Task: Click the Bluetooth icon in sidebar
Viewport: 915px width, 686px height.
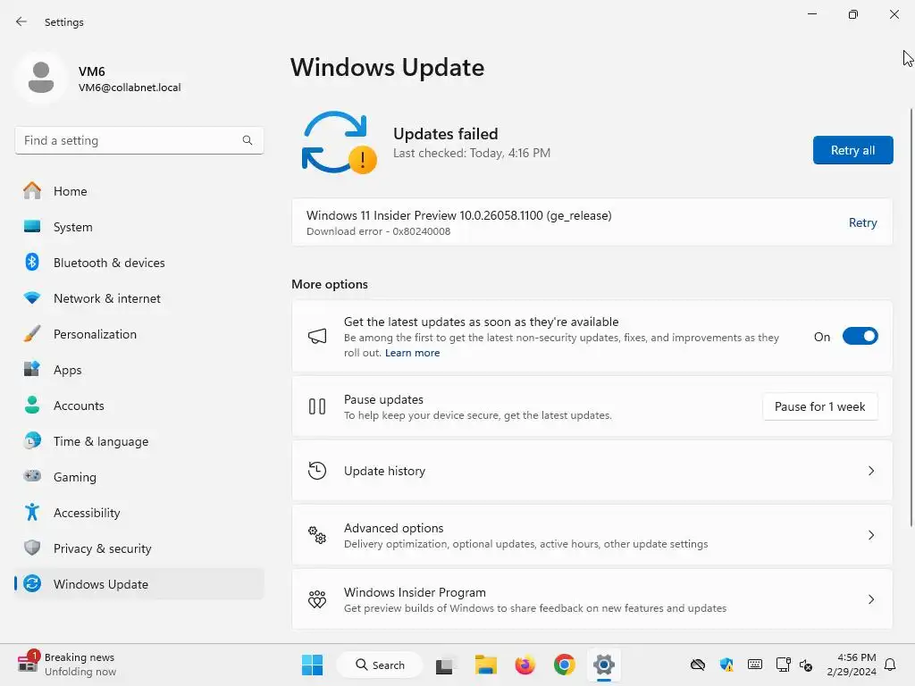Action: 32,262
